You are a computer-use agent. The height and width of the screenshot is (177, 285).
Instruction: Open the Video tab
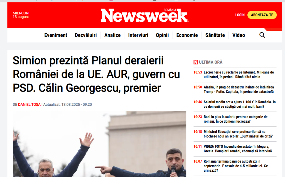(x=239, y=35)
